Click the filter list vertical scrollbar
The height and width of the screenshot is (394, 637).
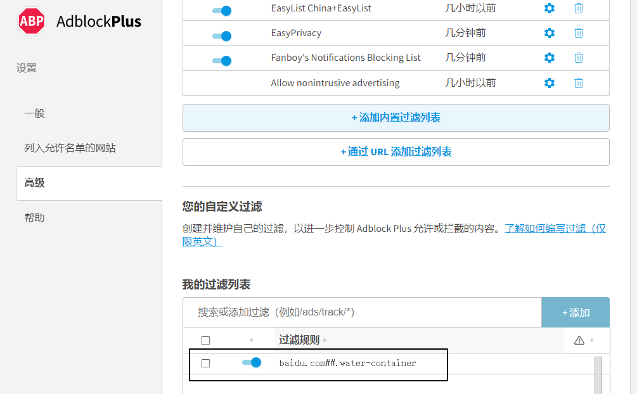coord(598,376)
